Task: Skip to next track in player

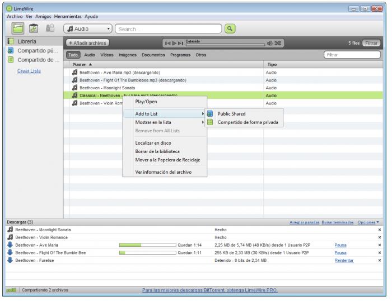Action: (x=180, y=44)
